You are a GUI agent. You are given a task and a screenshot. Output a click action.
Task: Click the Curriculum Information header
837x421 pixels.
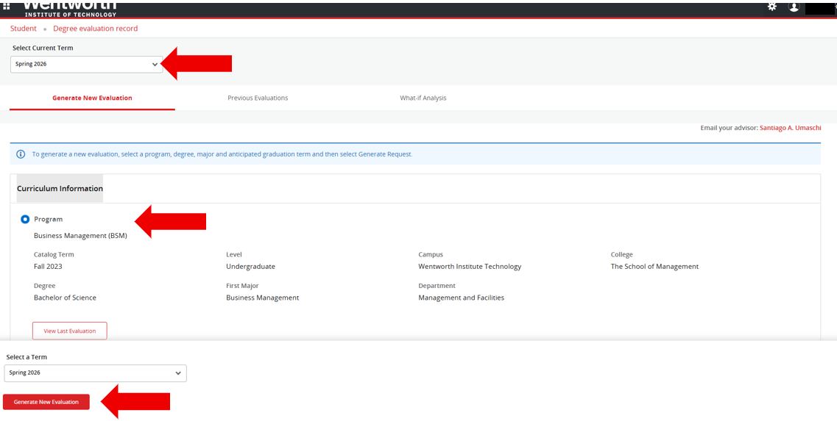click(60, 189)
